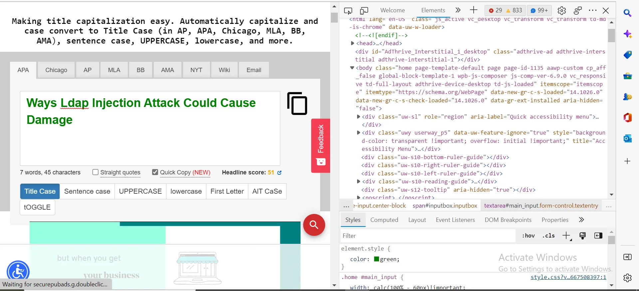Screen dimensions: 639x291
Task: Open Copilot sparkle icon in sidebar
Action: click(x=628, y=34)
